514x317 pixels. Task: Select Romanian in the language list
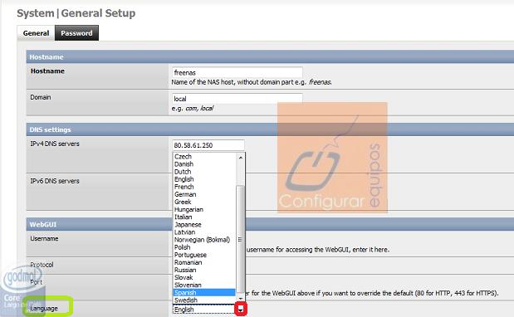[x=204, y=262]
